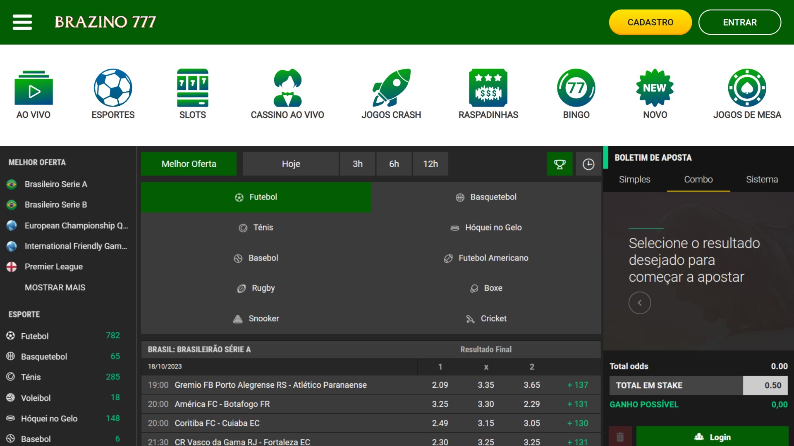The width and height of the screenshot is (794, 446).
Task: Expand +131 markets for América FC match
Action: [578, 404]
